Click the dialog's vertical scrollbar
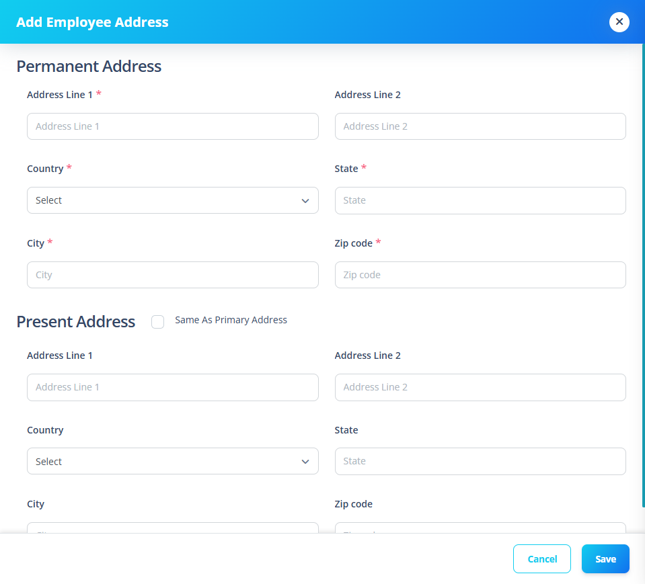This screenshot has height=584, width=645. click(643, 276)
